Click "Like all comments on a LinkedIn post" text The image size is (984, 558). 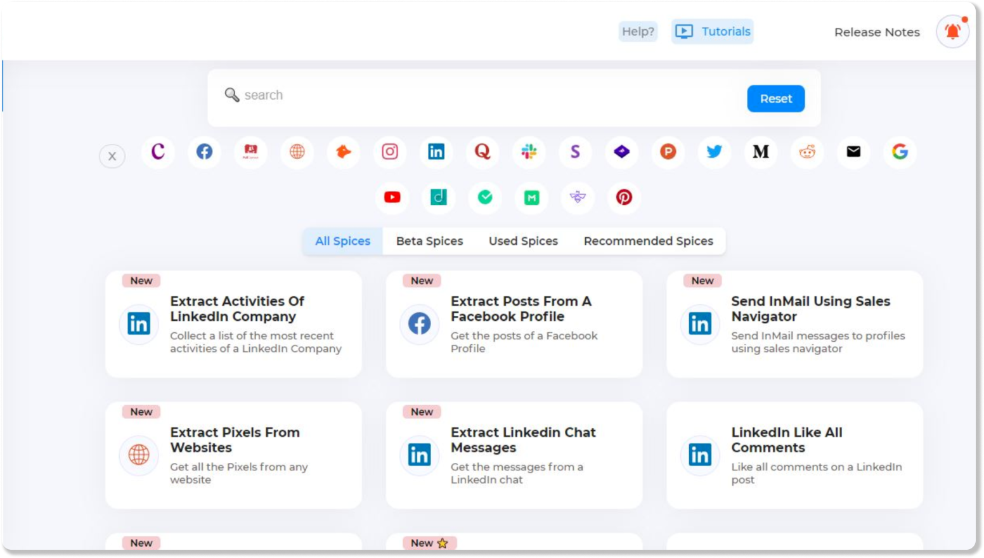pyautogui.click(x=817, y=473)
